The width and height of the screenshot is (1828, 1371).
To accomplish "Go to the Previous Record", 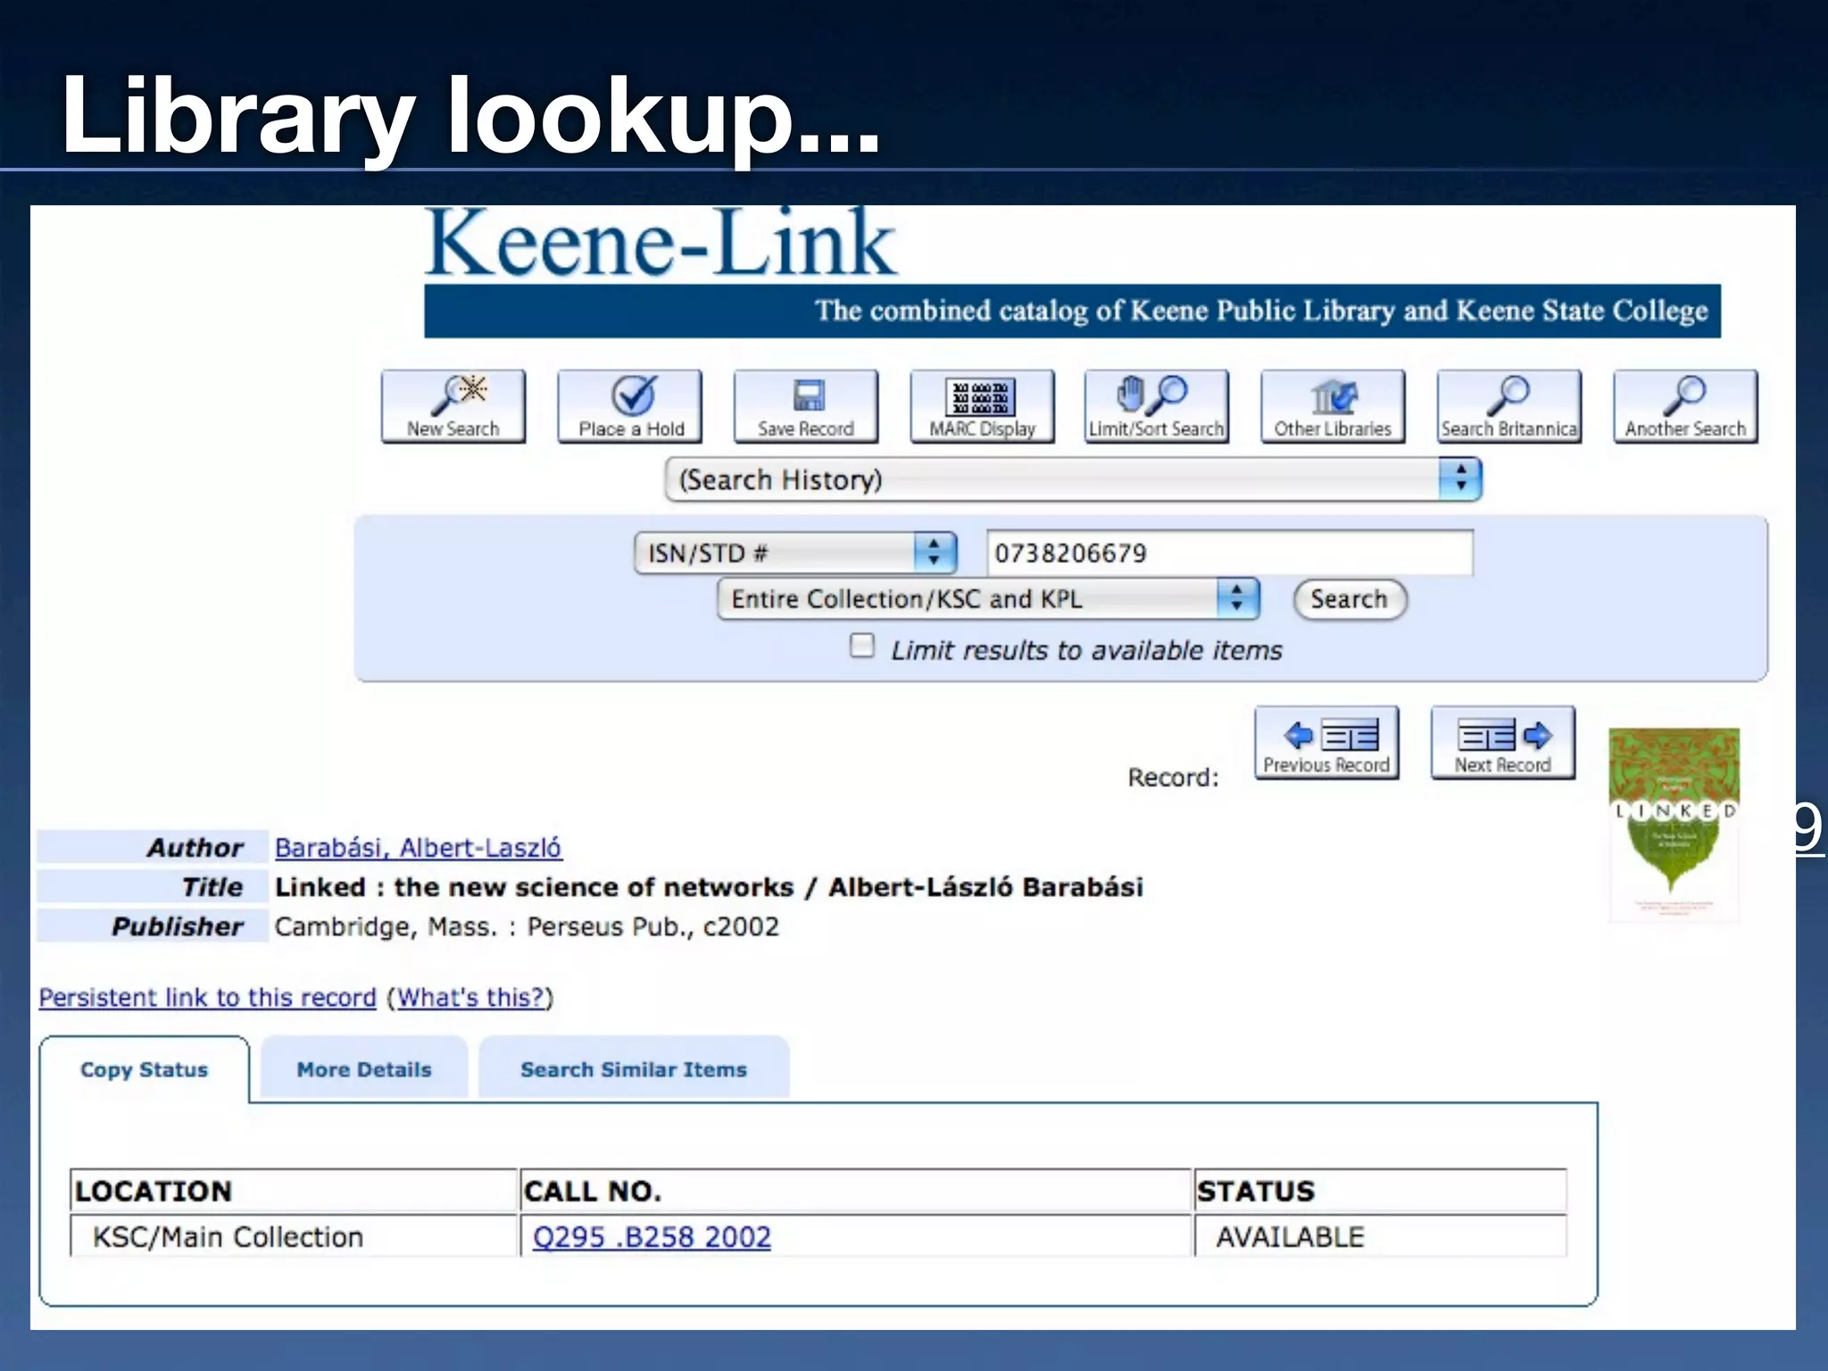I will [1326, 744].
